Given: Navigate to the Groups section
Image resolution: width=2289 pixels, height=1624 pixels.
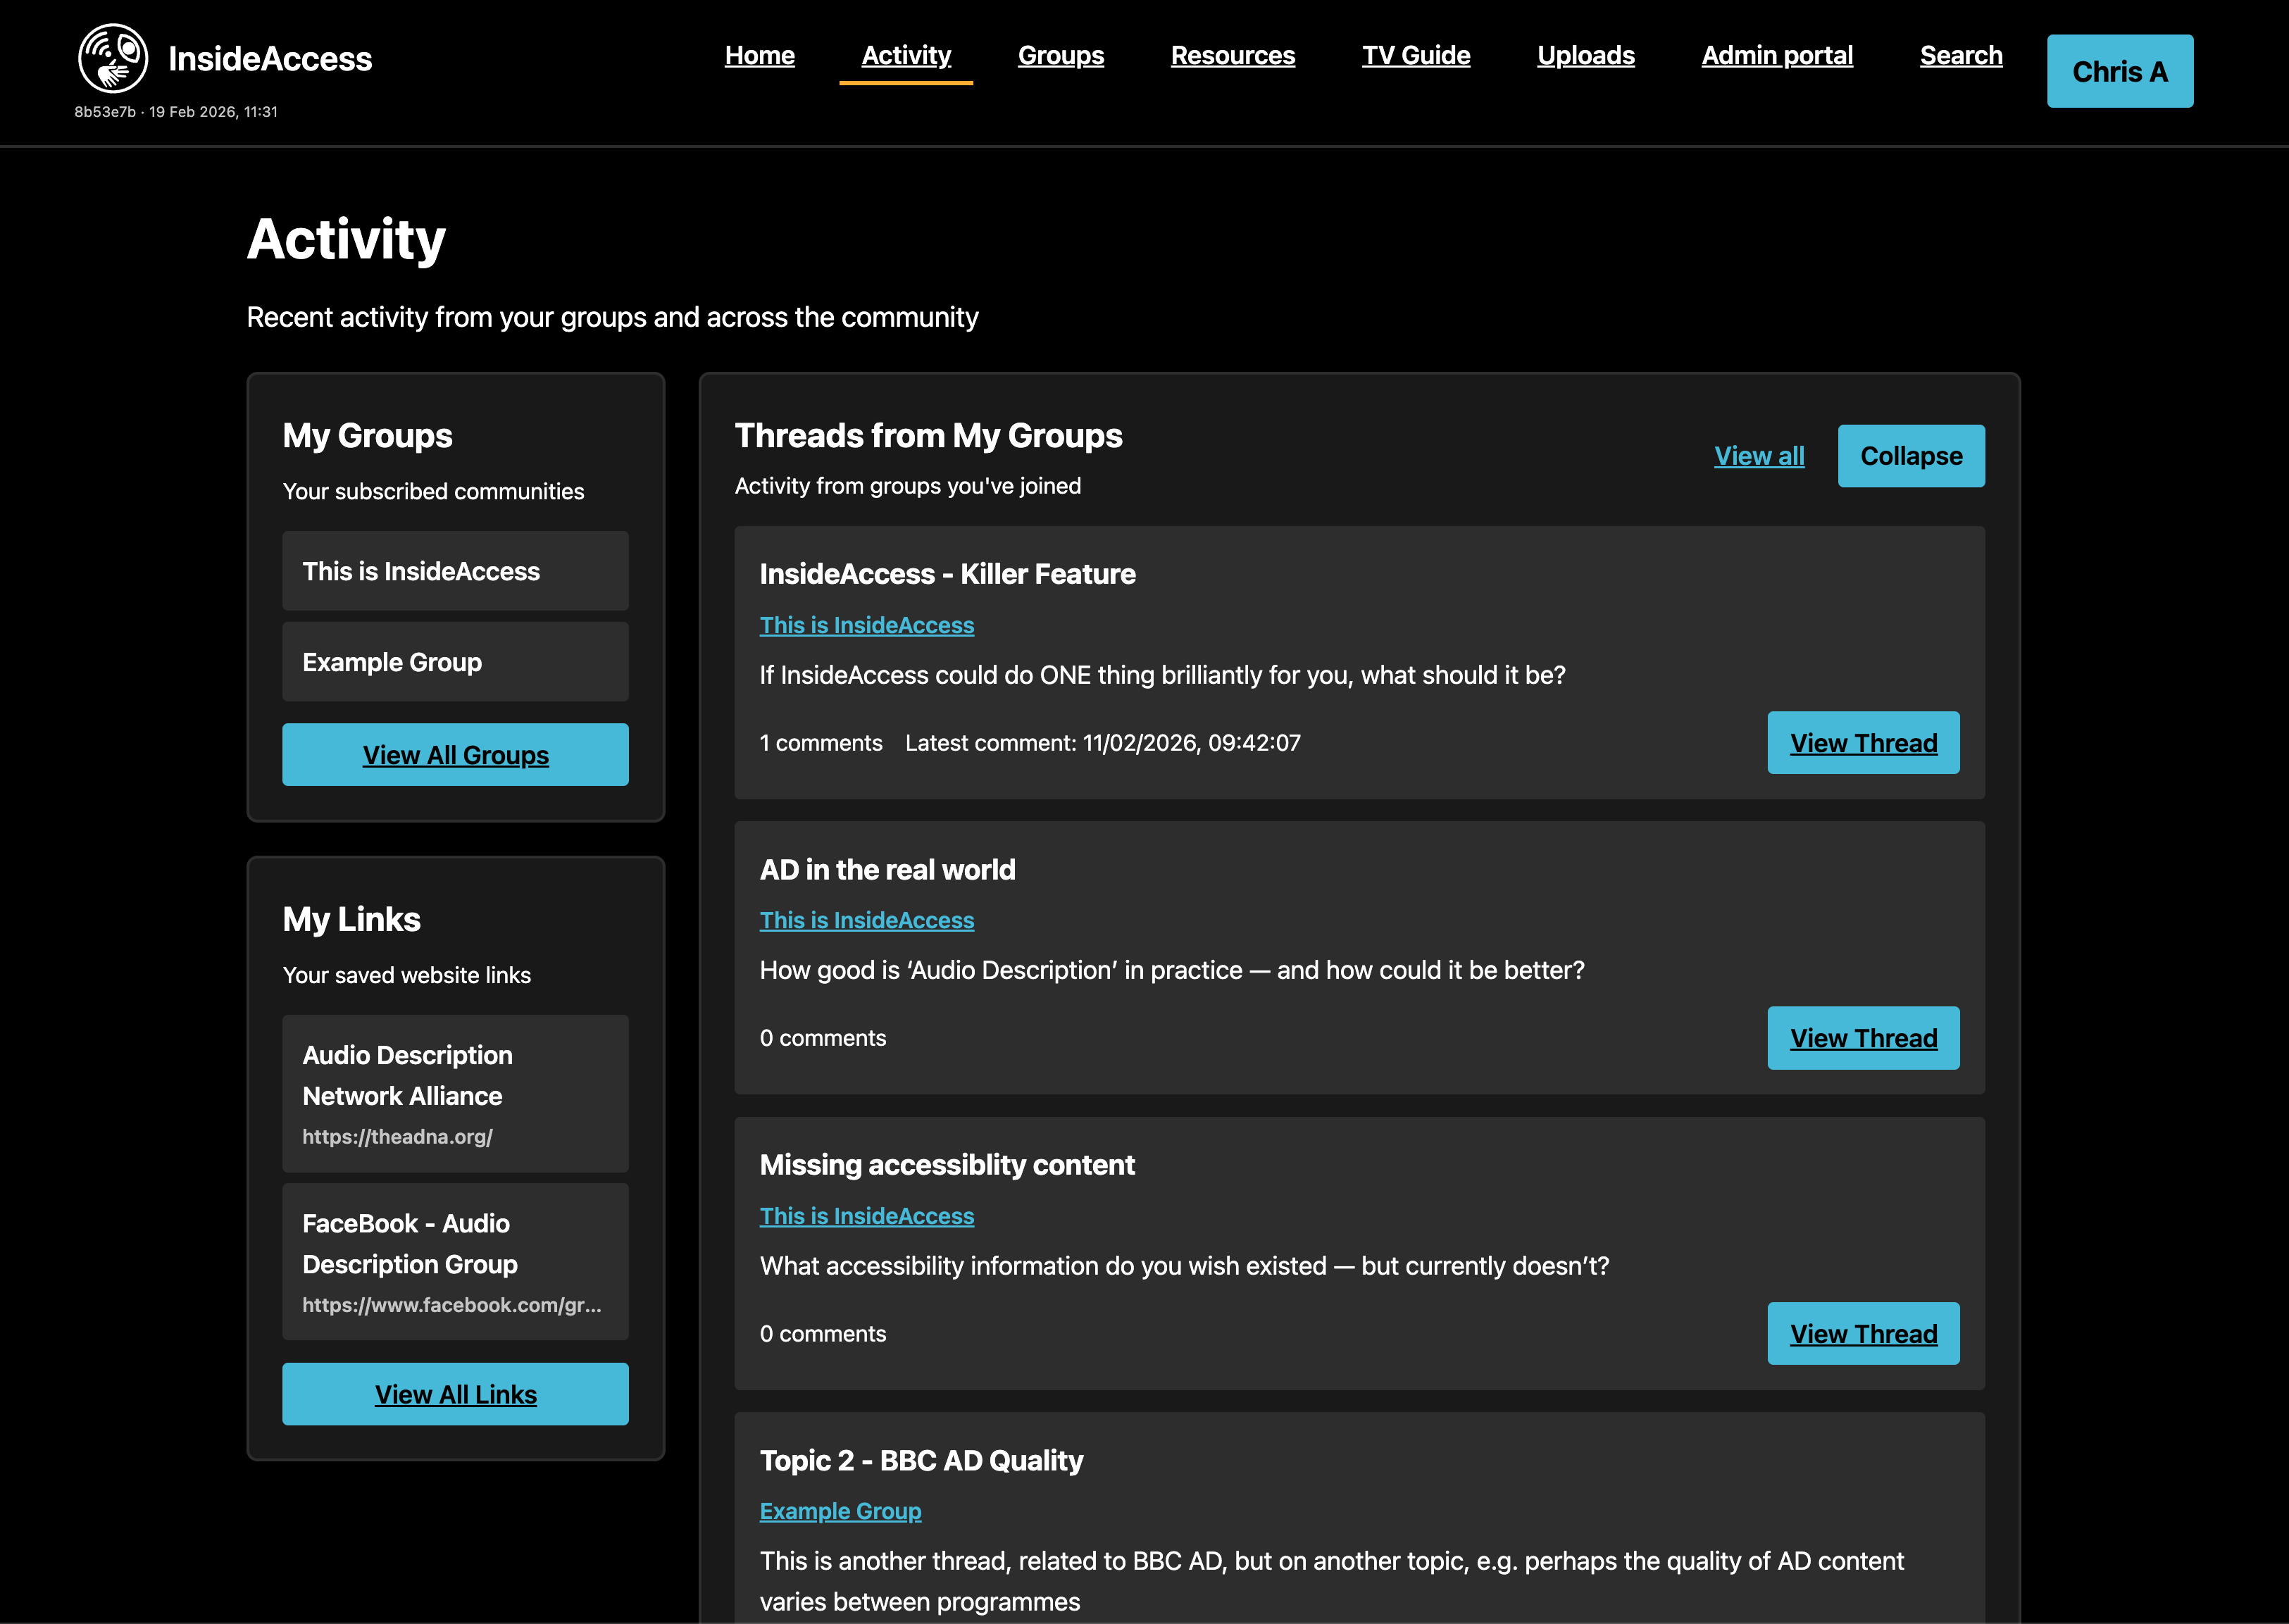Looking at the screenshot, I should tap(1060, 56).
